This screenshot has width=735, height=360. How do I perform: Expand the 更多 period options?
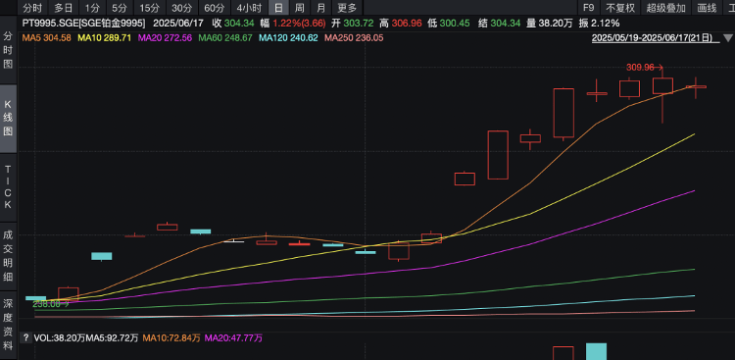347,8
